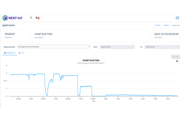Viewport: 182px width, 122px height.
Task: Click the y-axis value 8 label
Action: pyautogui.click(x=7, y=65)
